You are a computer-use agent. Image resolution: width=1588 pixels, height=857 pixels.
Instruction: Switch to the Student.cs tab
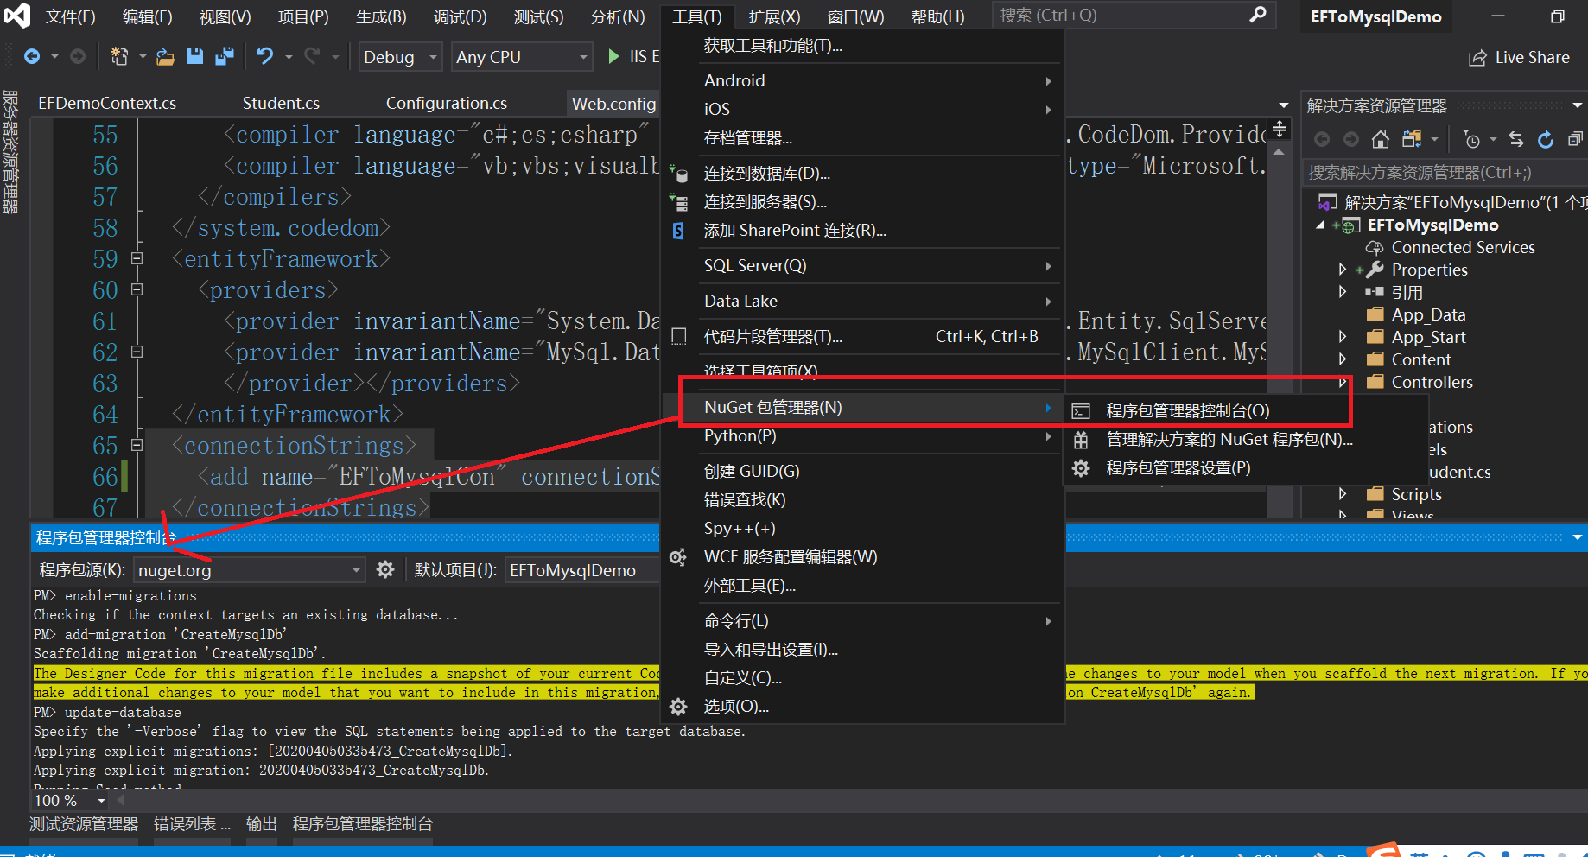point(281,103)
